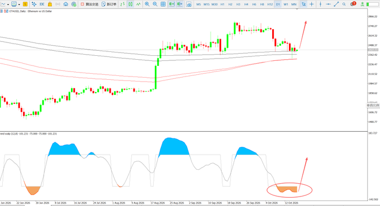Switch to candlestick chart display
This screenshot has height=206, width=380.
(130, 4)
